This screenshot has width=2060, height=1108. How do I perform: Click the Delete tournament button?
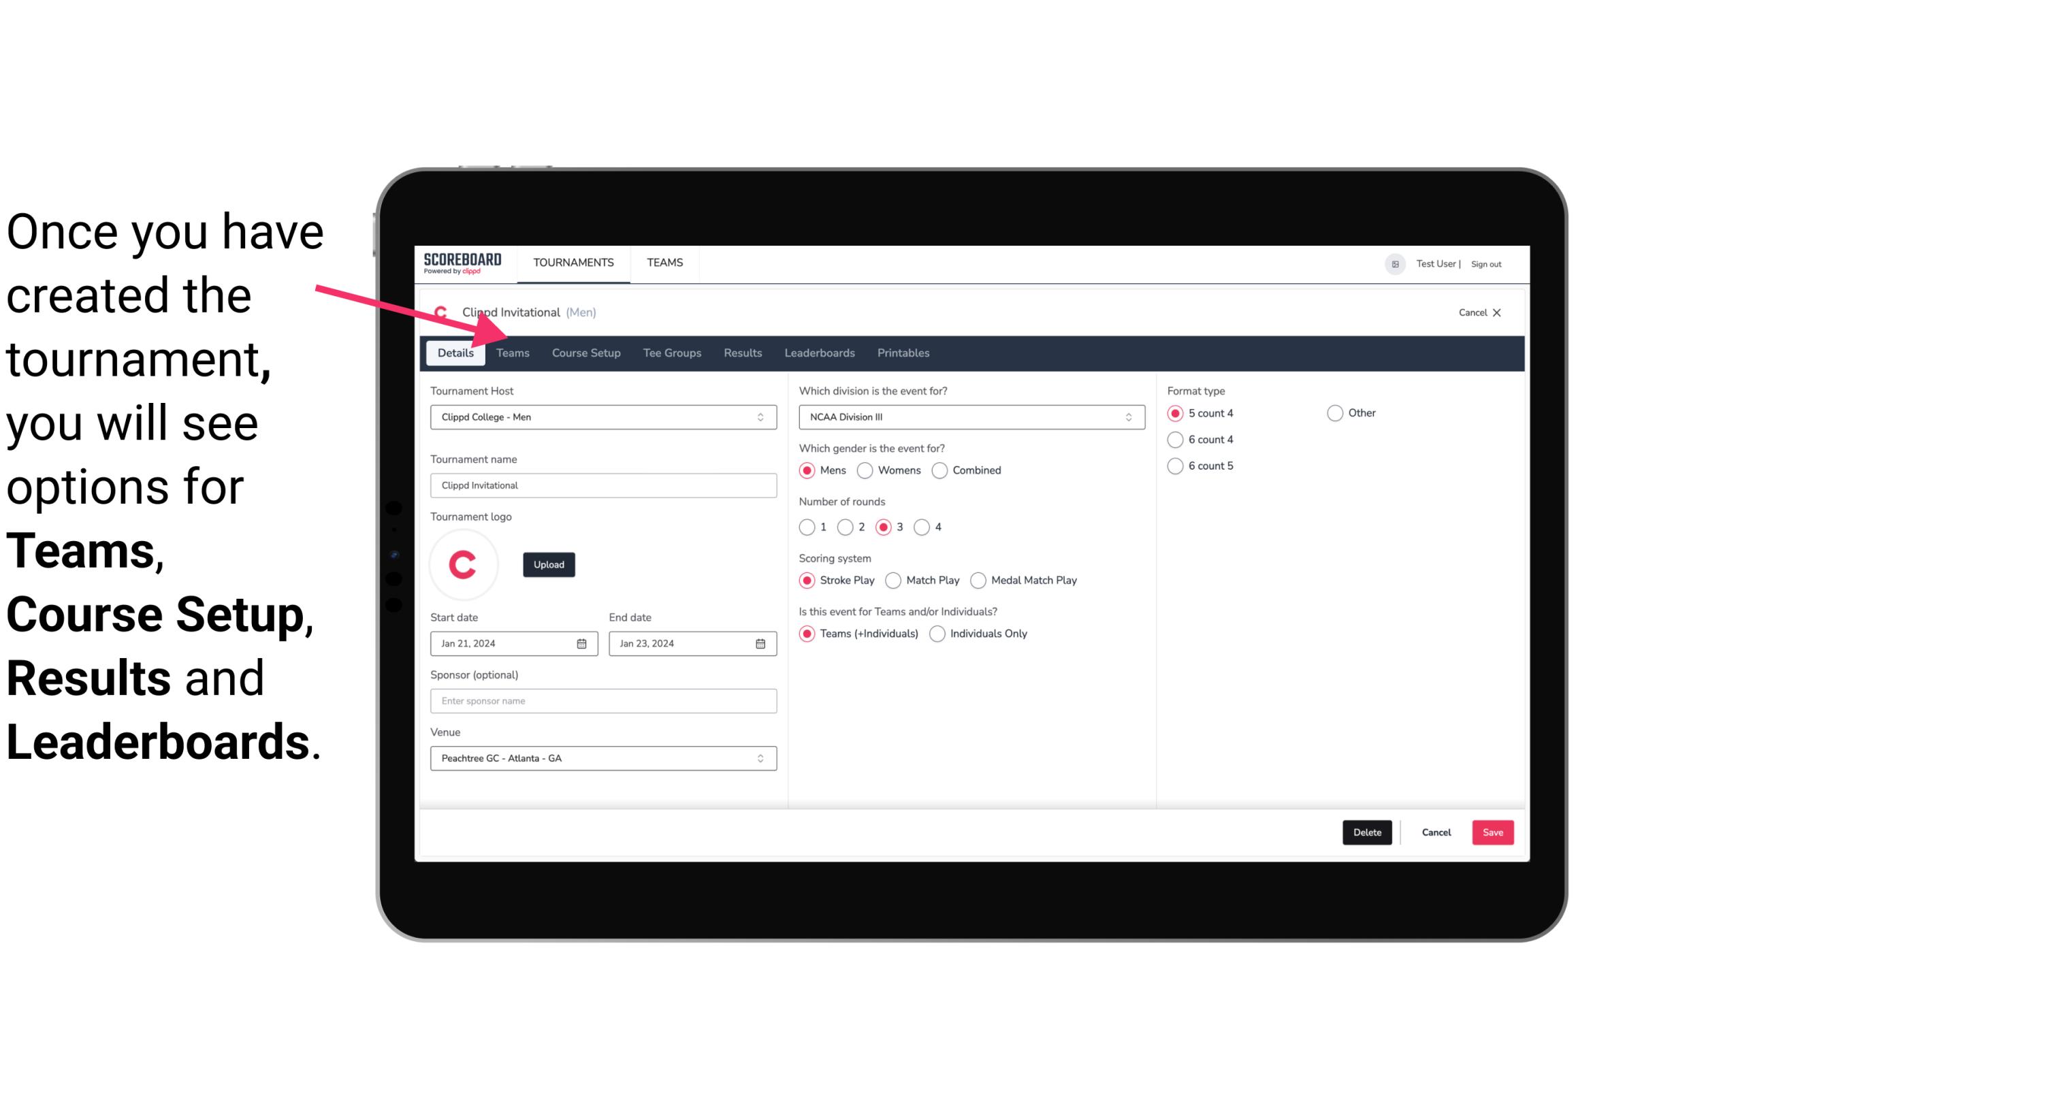tap(1367, 831)
